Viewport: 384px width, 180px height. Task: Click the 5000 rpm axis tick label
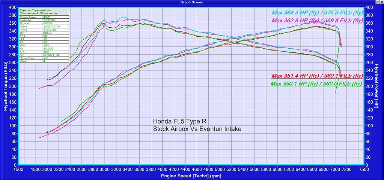click(x=220, y=169)
